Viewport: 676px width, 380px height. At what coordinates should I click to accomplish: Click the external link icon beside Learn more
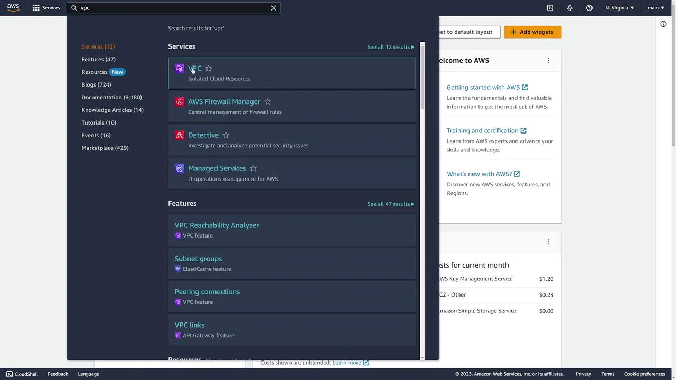(x=365, y=363)
